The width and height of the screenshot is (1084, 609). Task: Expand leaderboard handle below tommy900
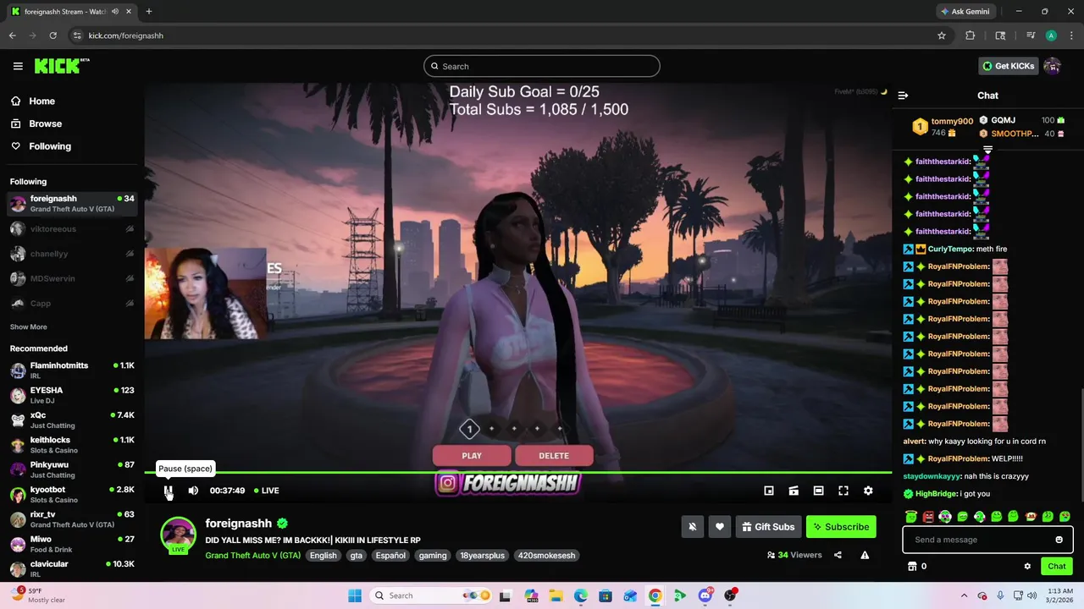click(x=987, y=149)
